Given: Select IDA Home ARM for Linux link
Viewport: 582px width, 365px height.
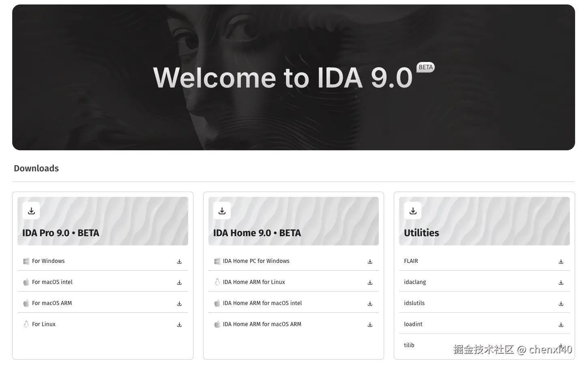Looking at the screenshot, I should pos(254,282).
